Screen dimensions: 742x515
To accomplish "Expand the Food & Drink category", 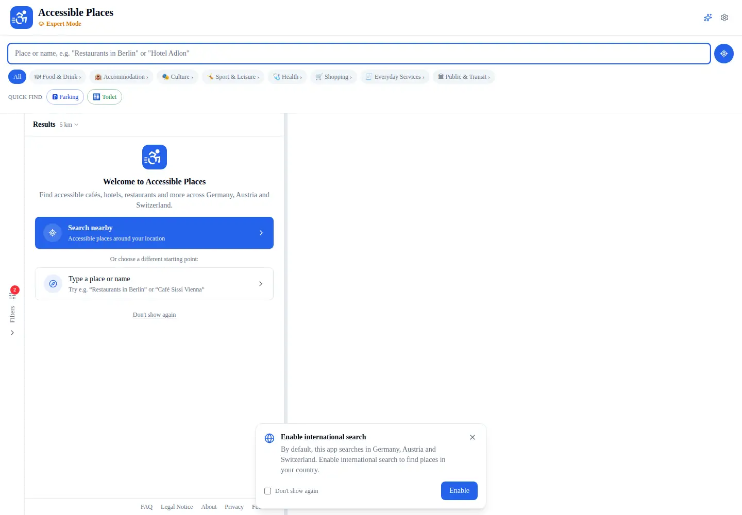I will [x=58, y=77].
